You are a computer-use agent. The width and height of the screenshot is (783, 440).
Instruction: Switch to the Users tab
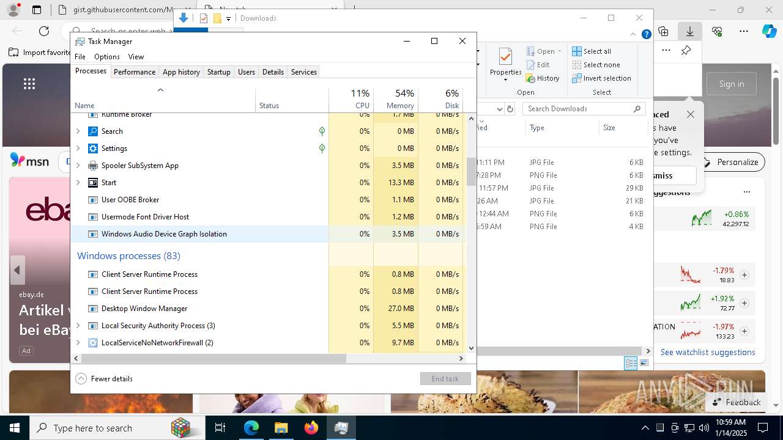coord(247,72)
